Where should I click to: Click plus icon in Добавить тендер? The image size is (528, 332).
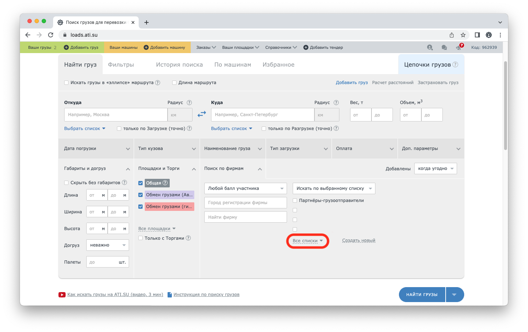306,47
